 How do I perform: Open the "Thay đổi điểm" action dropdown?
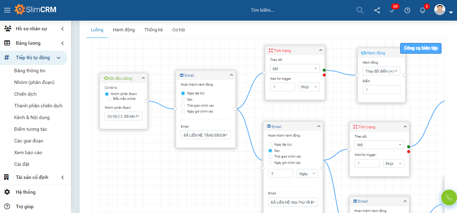click(x=381, y=71)
